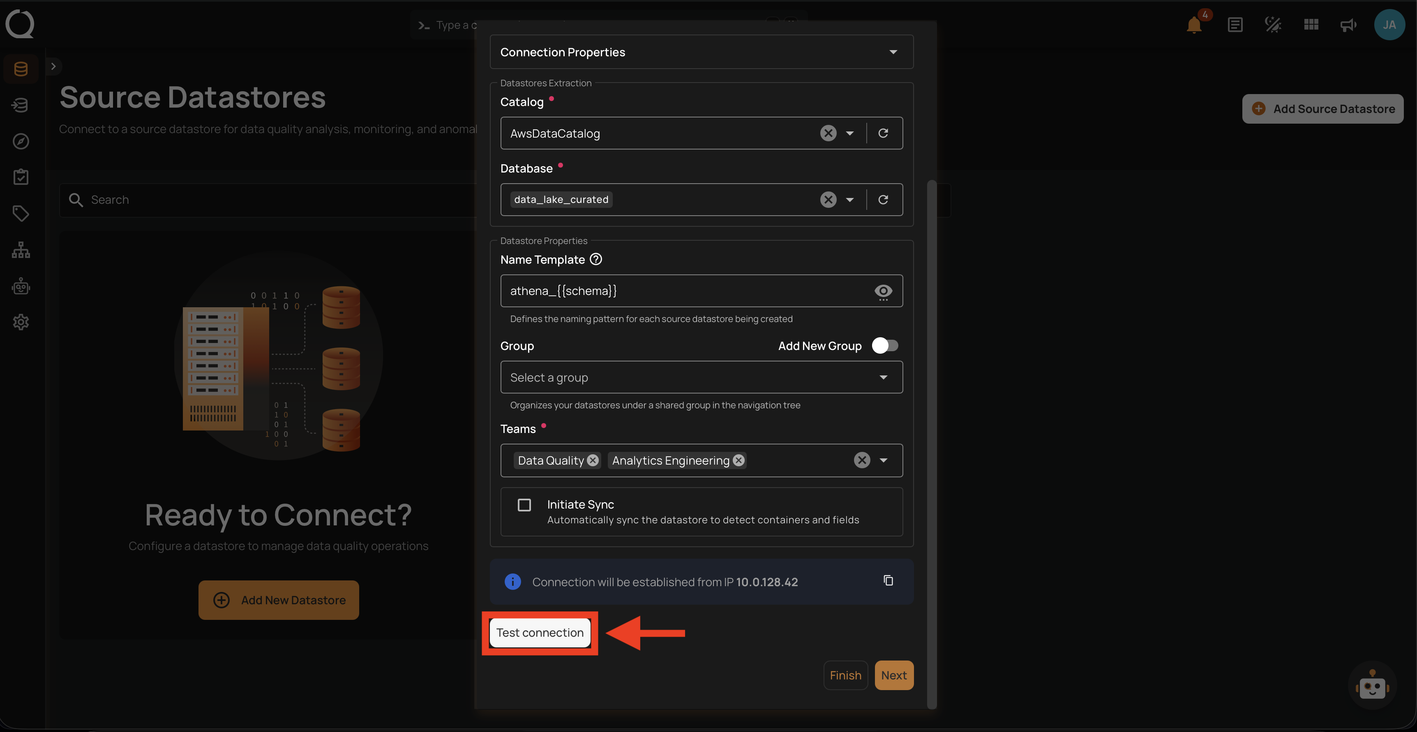Clear the AwsDataCatalog catalog selection
Image resolution: width=1417 pixels, height=732 pixels.
(829, 133)
